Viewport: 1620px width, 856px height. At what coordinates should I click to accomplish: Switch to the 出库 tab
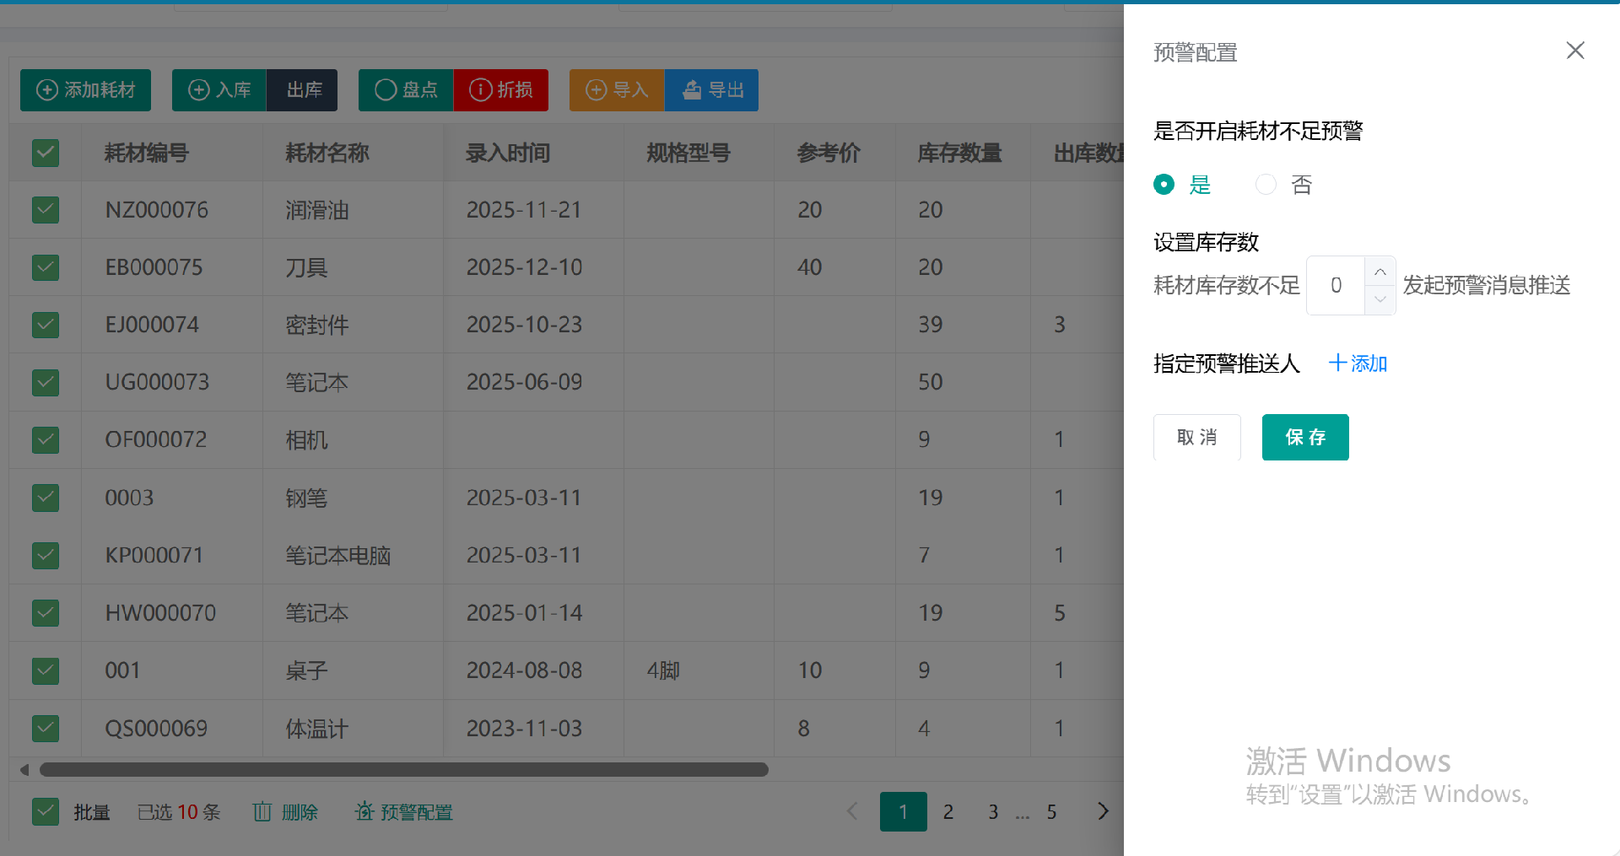coord(302,89)
